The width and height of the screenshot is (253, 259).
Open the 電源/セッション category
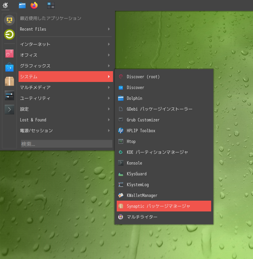[x=65, y=131]
